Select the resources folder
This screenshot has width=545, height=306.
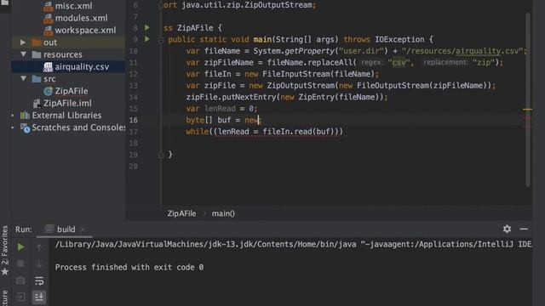click(62, 54)
